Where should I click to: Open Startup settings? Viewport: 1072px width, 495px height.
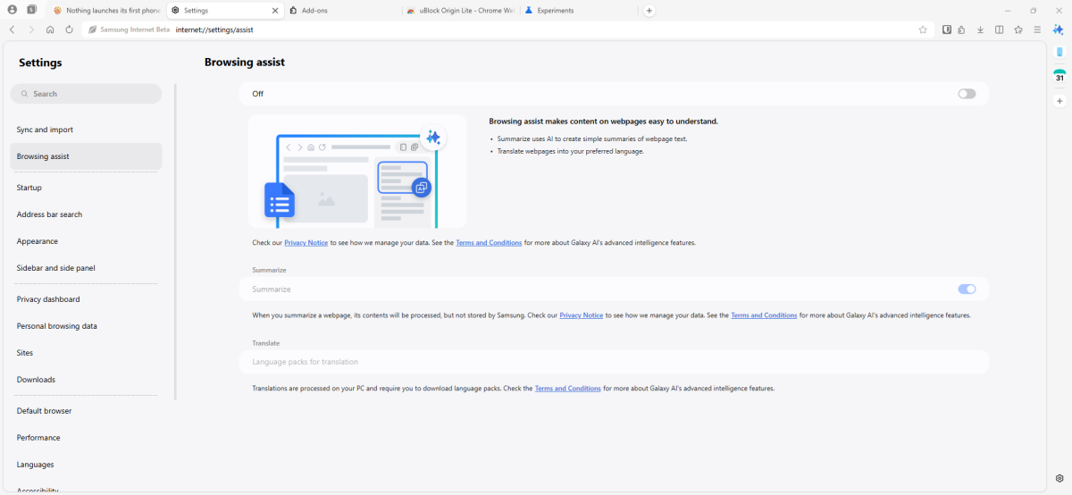click(x=86, y=188)
